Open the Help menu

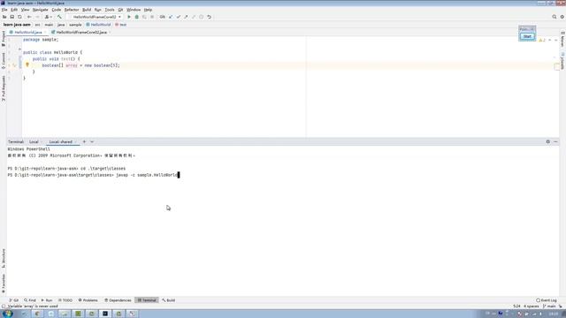click(x=148, y=10)
